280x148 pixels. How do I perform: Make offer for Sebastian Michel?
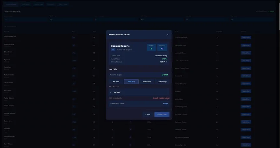246,38
